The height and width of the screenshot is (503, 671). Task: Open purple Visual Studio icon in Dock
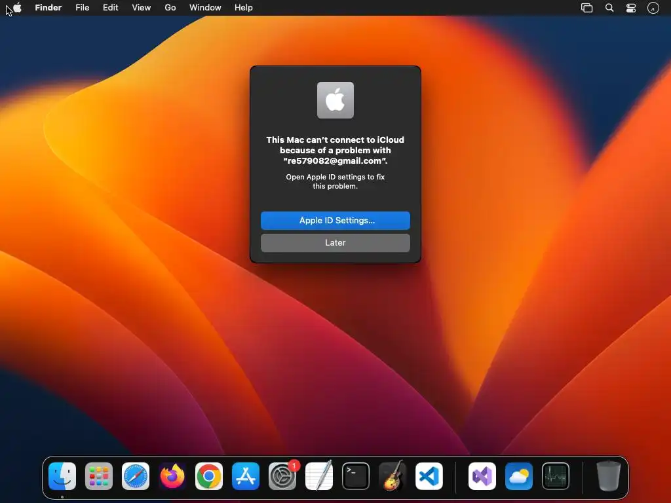(482, 476)
